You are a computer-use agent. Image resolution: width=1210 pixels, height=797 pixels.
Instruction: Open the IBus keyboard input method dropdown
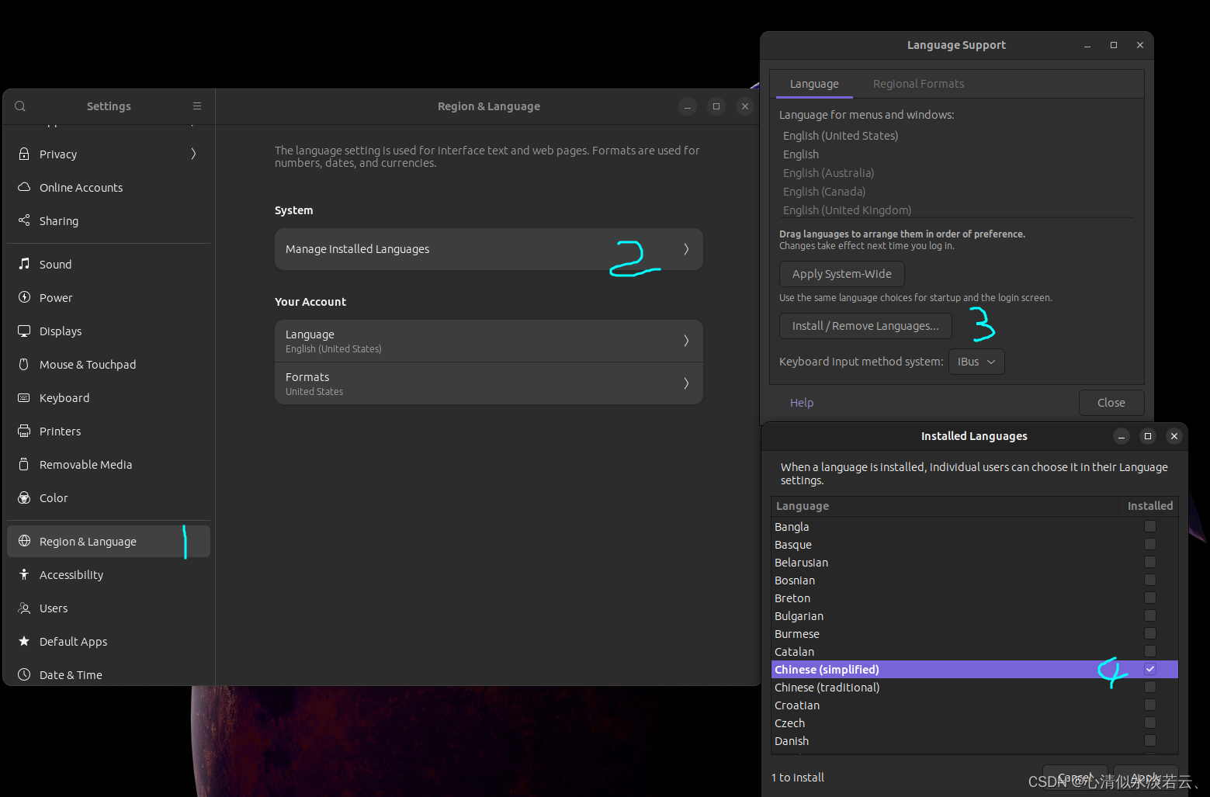[976, 362]
